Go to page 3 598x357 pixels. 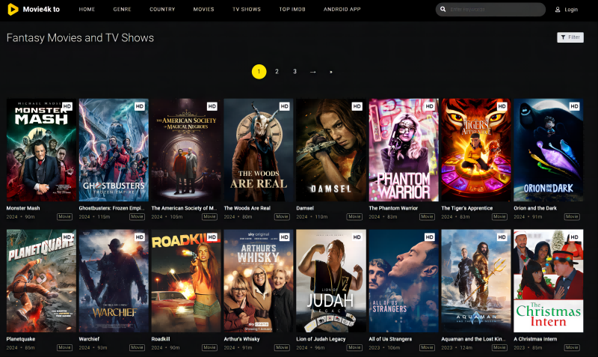[x=295, y=71]
